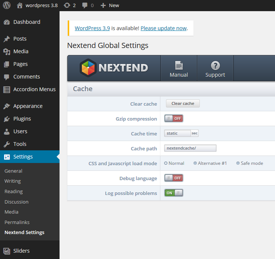Open the Posts menu label
The height and width of the screenshot is (259, 275).
(x=20, y=39)
